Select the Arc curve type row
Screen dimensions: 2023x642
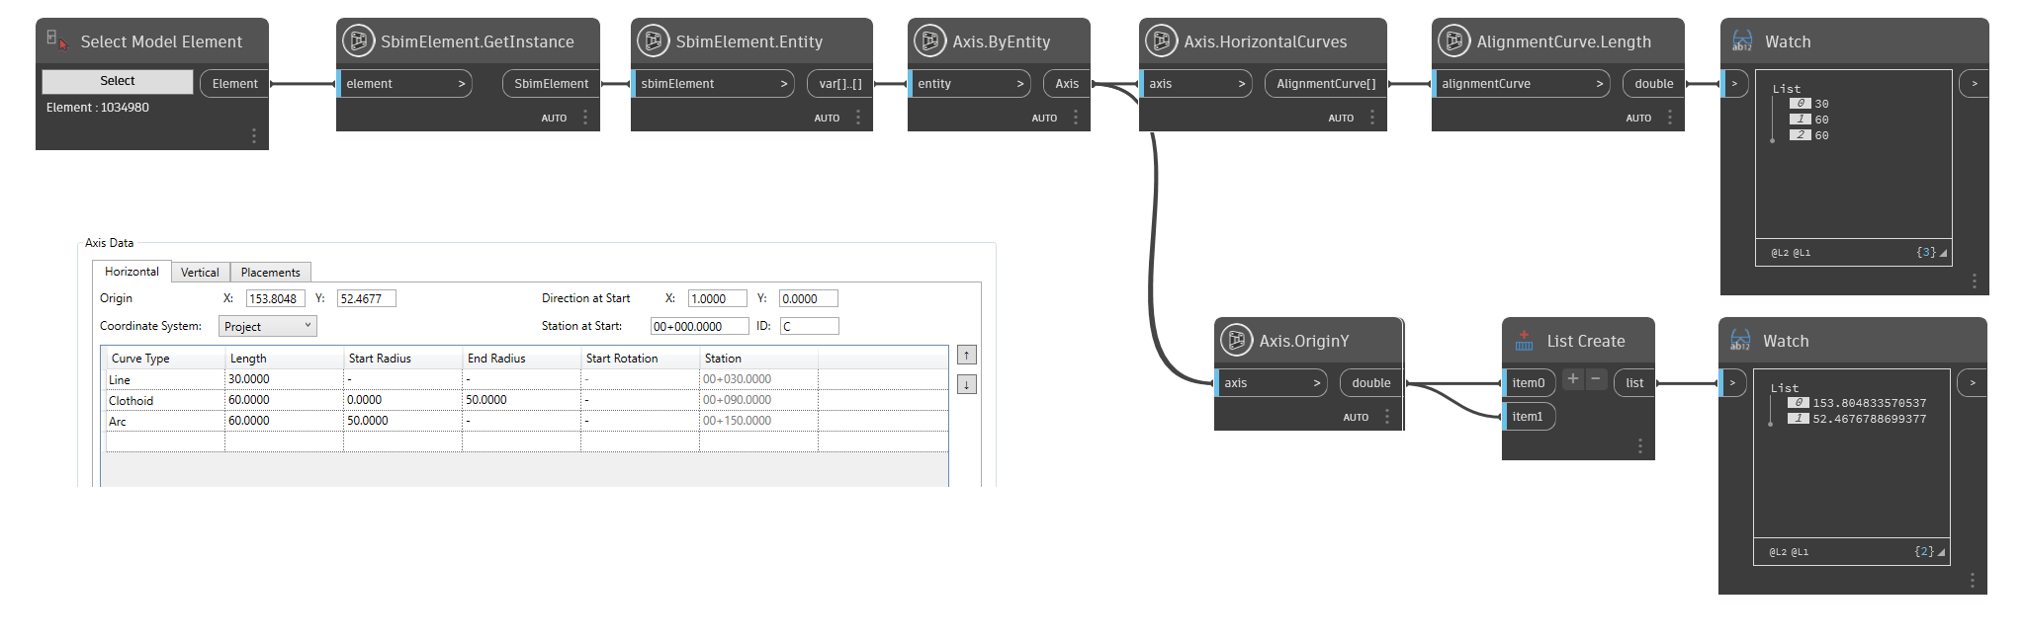point(527,421)
